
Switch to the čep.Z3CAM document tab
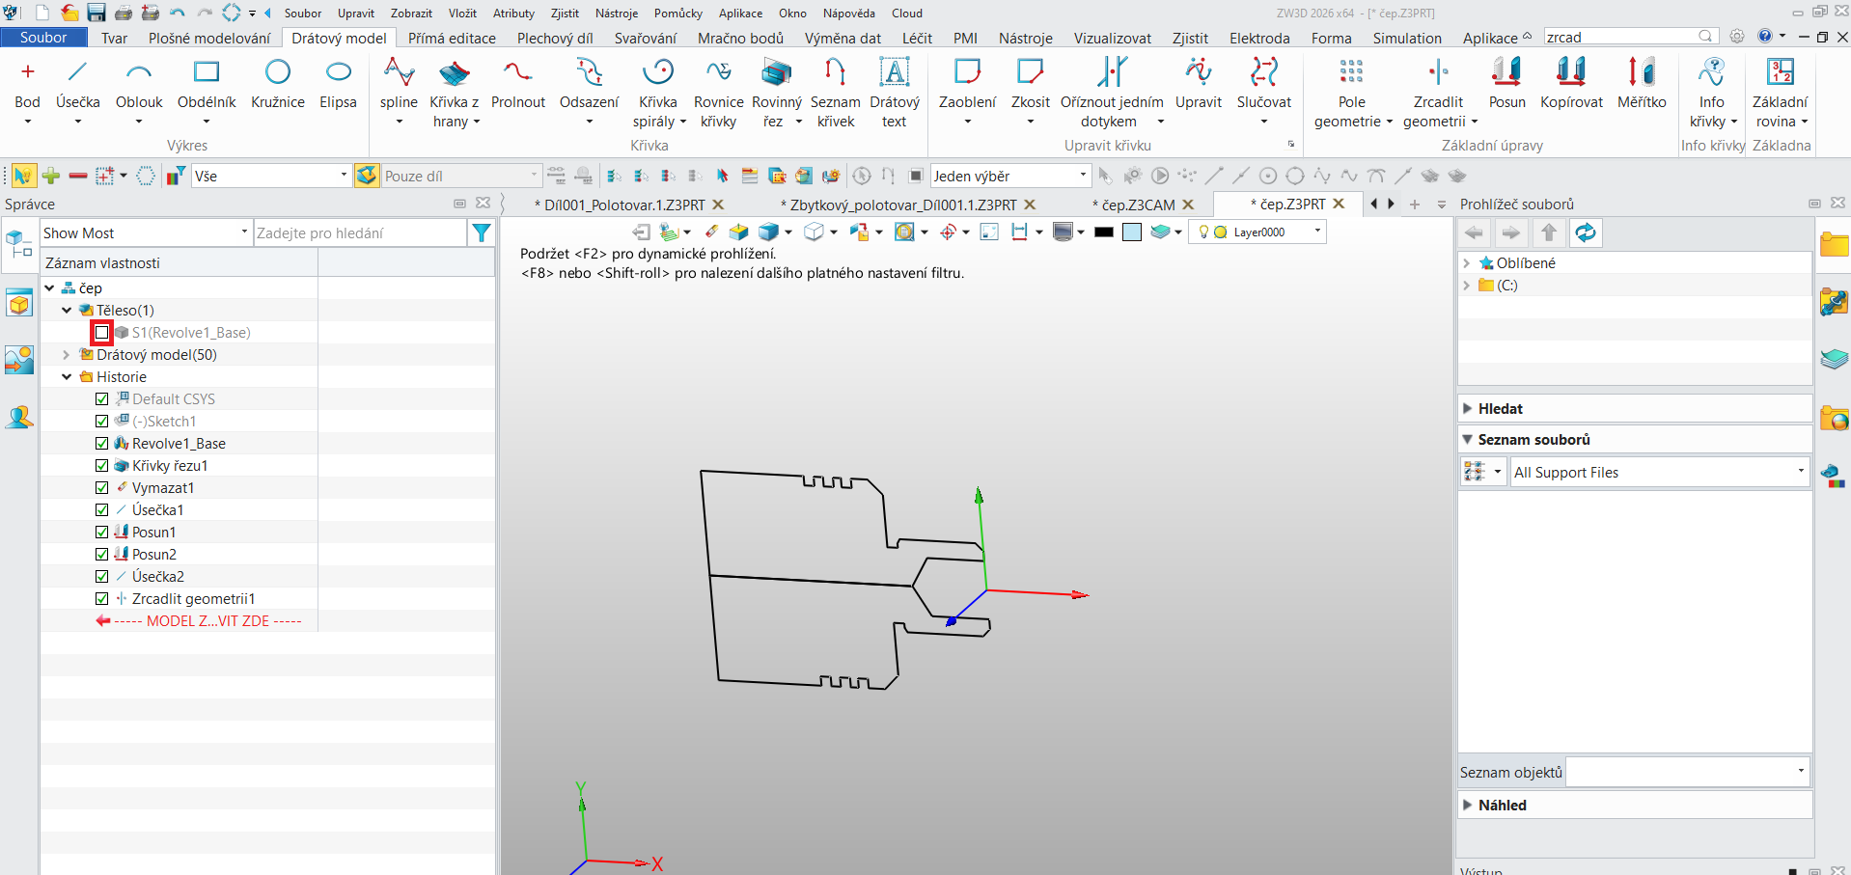(x=1138, y=205)
